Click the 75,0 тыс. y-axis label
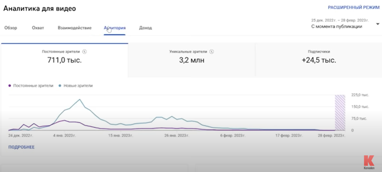This screenshot has height=172, width=382. click(x=359, y=119)
